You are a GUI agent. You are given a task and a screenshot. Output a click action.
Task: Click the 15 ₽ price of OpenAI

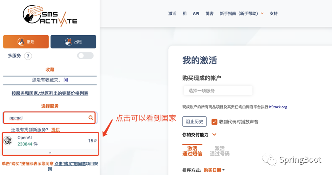click(92, 141)
